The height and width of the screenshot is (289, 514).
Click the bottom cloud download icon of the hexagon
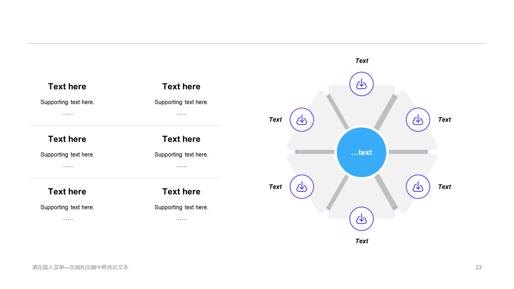361,219
